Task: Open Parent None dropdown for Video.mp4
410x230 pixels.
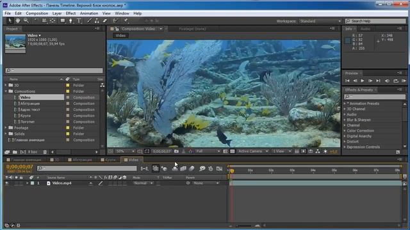Action: pyautogui.click(x=206, y=183)
